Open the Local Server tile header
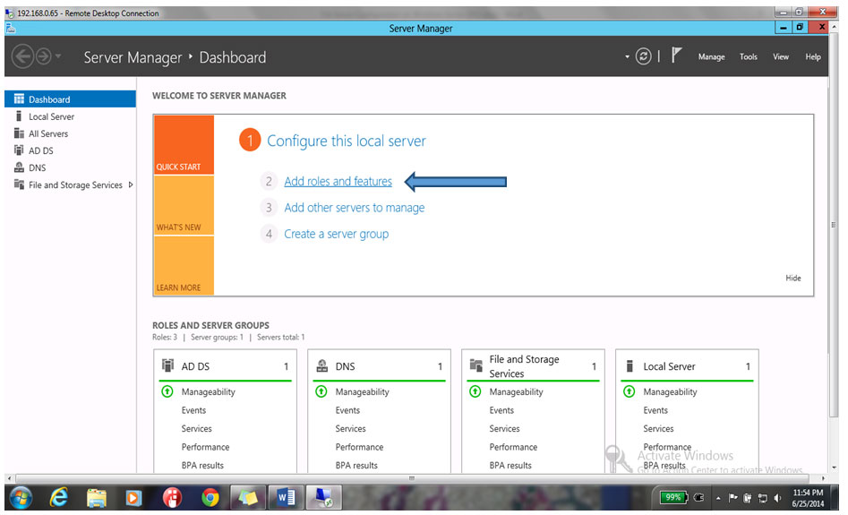Screen dimensions: 848x515 (687, 366)
